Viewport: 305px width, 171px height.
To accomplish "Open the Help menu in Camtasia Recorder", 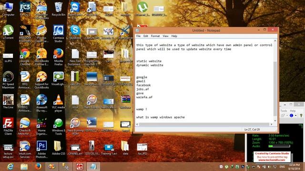I will point(293,111).
